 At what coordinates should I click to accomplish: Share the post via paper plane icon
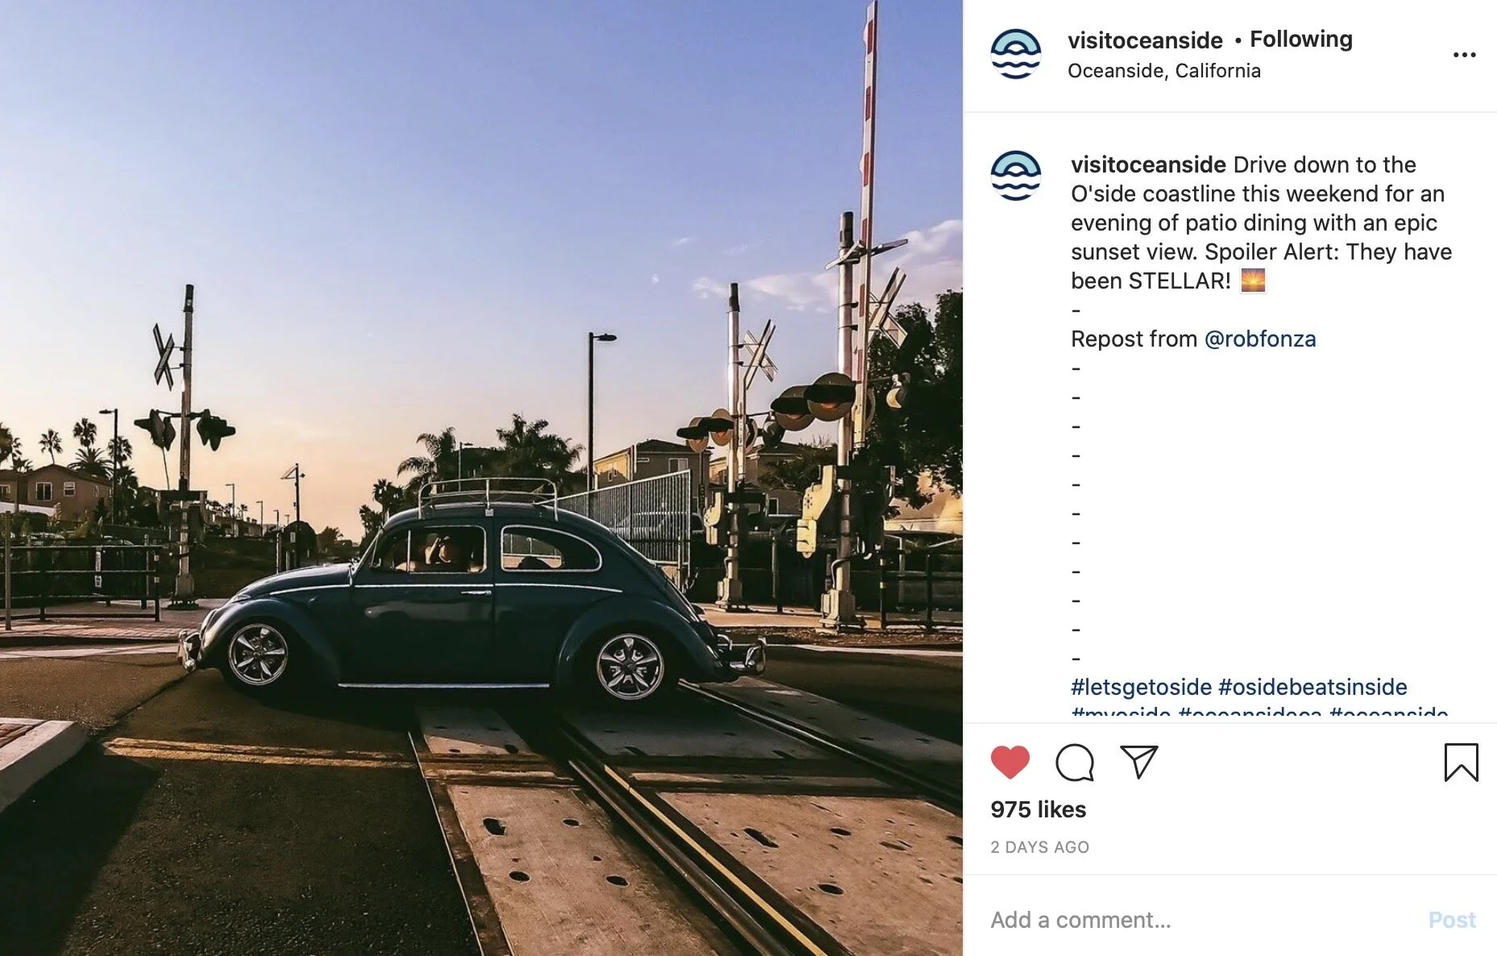[1139, 762]
